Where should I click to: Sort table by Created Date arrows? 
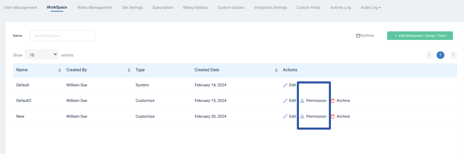pos(276,70)
